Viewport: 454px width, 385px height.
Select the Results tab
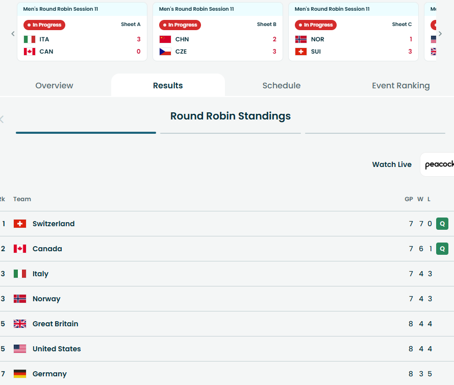[x=168, y=85]
